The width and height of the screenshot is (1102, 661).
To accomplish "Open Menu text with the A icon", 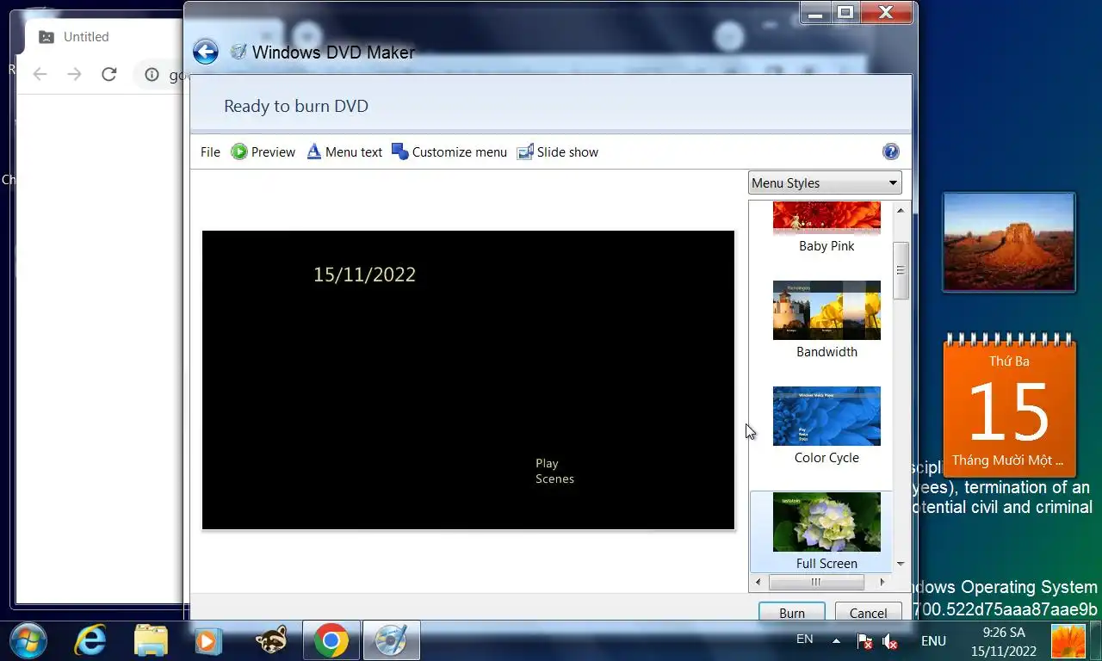I will (x=344, y=152).
